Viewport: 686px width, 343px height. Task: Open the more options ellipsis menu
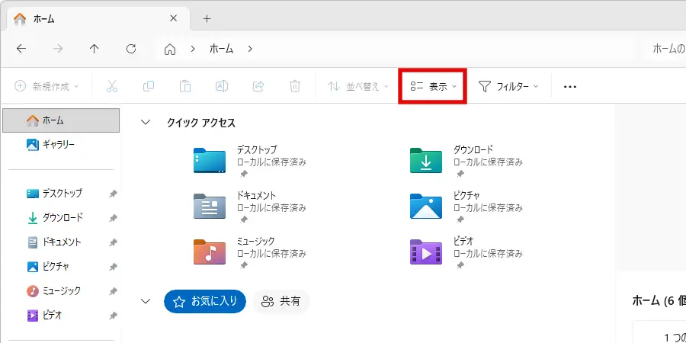point(569,87)
